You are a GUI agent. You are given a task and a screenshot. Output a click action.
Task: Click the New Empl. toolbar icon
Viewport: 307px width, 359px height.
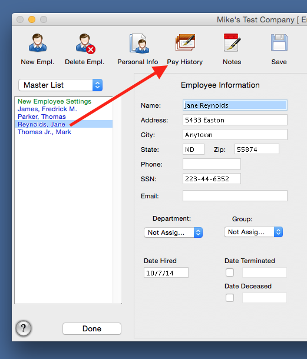pyautogui.click(x=38, y=43)
